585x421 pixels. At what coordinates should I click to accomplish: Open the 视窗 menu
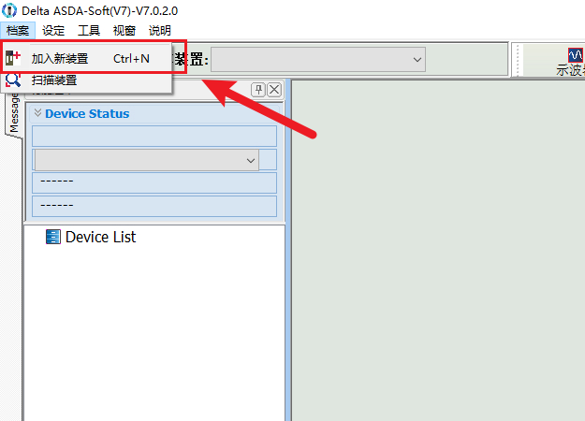[x=124, y=30]
